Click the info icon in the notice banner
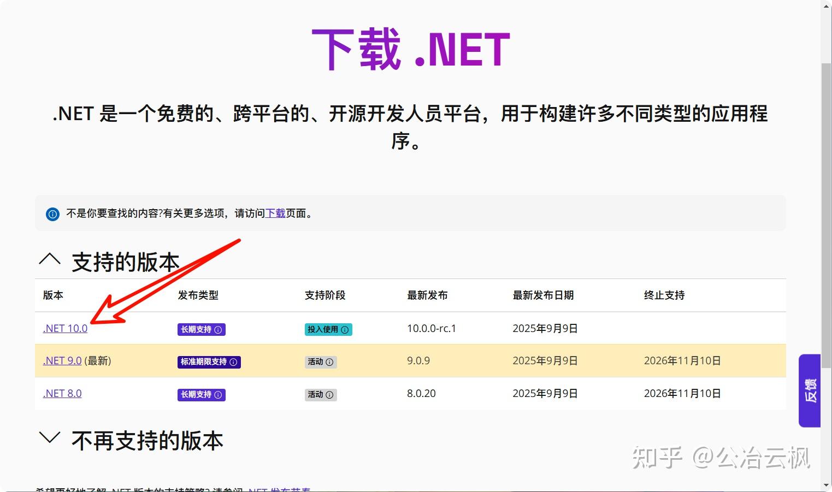 coord(52,214)
